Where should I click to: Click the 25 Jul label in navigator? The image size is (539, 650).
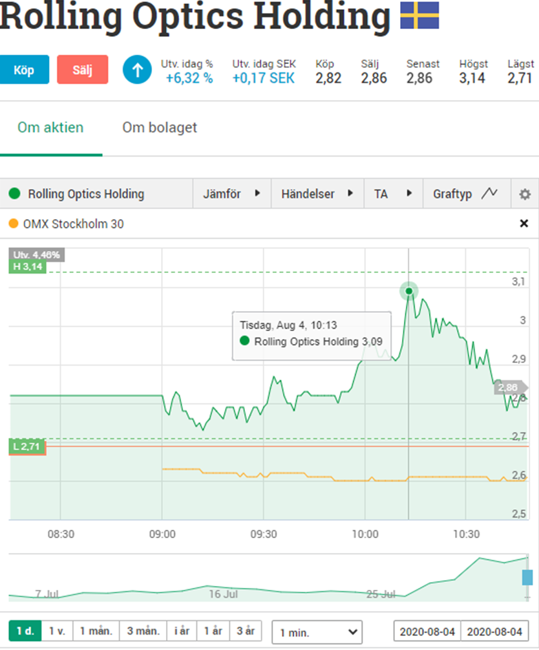tap(381, 594)
